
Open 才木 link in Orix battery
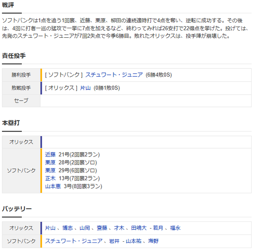tap(119, 228)
